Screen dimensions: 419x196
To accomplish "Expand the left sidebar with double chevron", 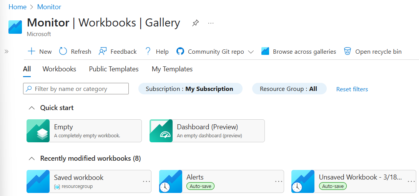I will coord(6,51).
